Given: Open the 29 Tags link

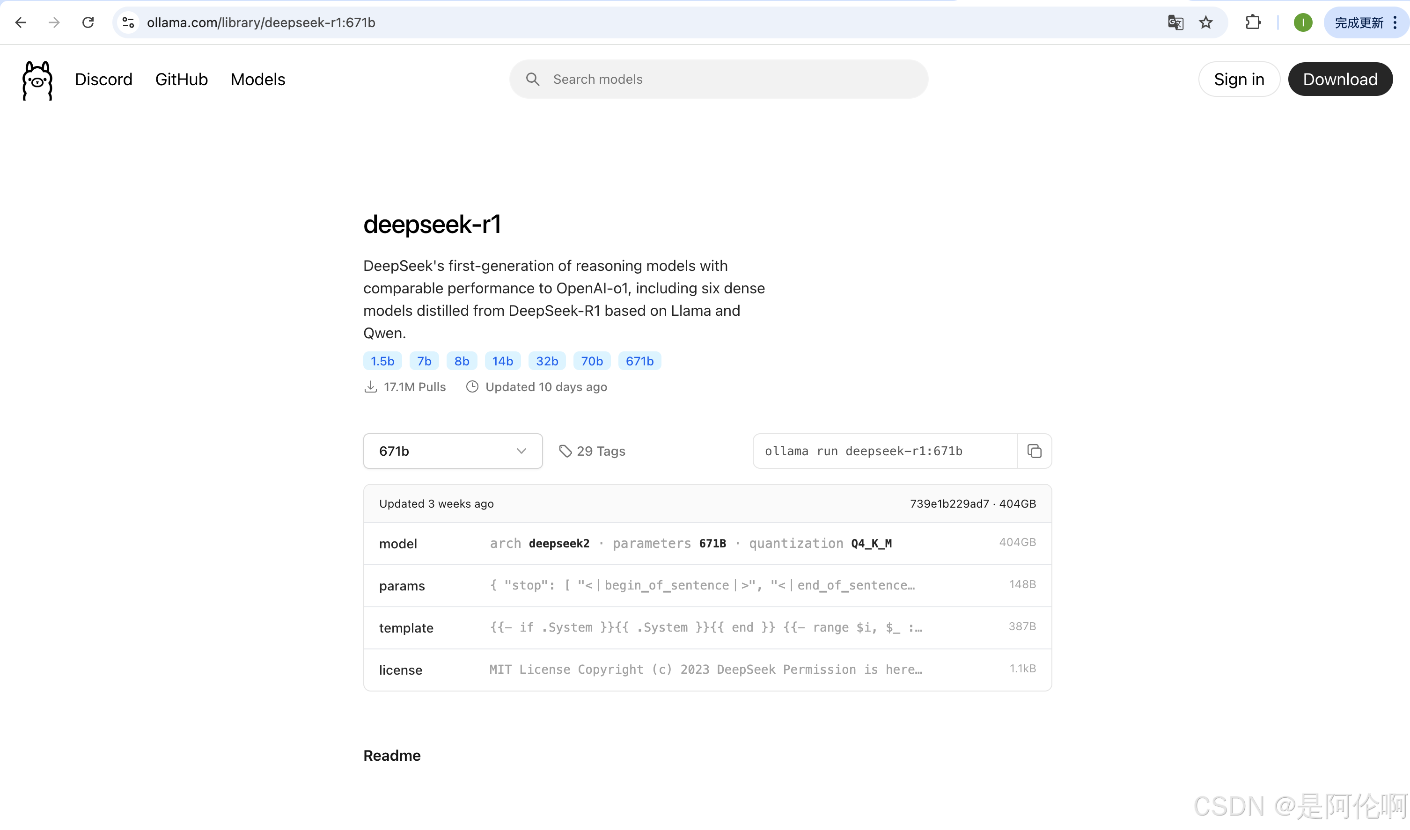Looking at the screenshot, I should click(592, 451).
